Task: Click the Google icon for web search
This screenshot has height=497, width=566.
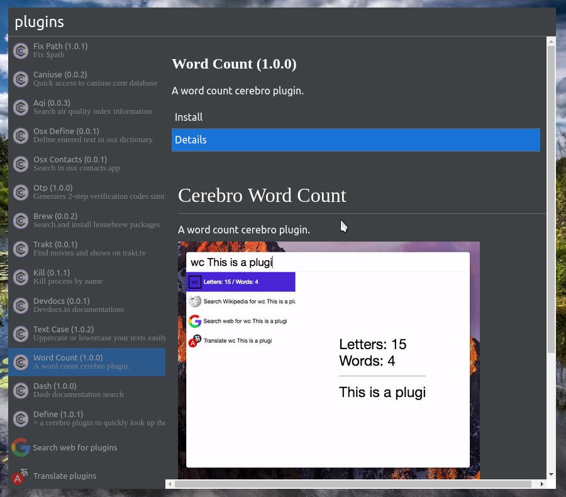Action: point(21,447)
